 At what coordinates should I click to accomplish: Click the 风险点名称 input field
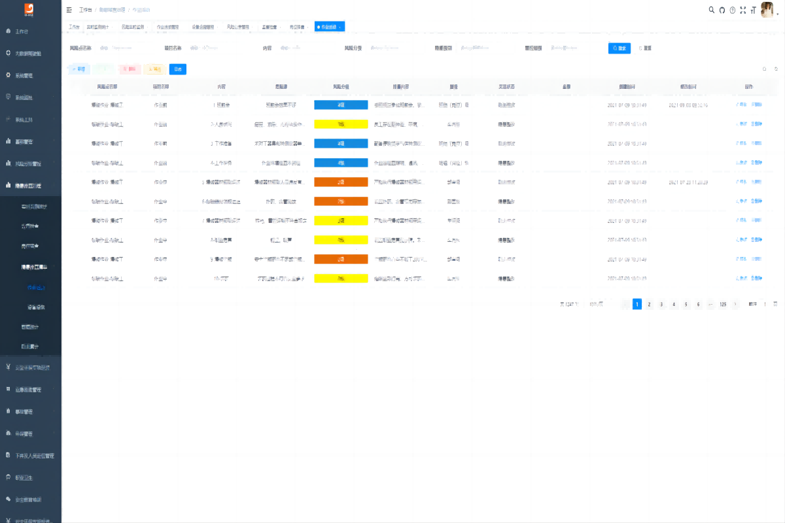coord(124,48)
